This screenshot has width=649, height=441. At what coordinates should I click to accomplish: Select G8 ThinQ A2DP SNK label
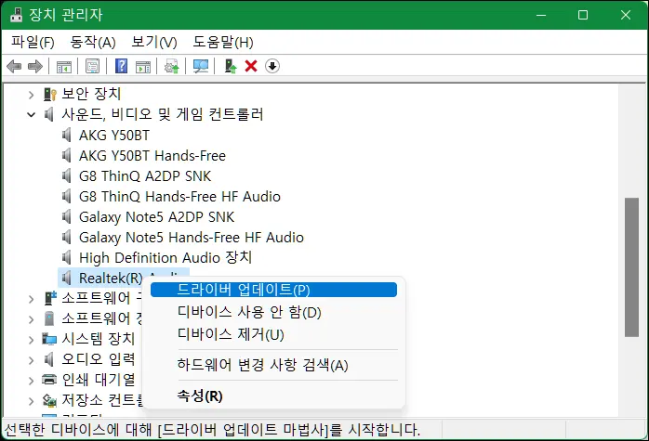(145, 176)
